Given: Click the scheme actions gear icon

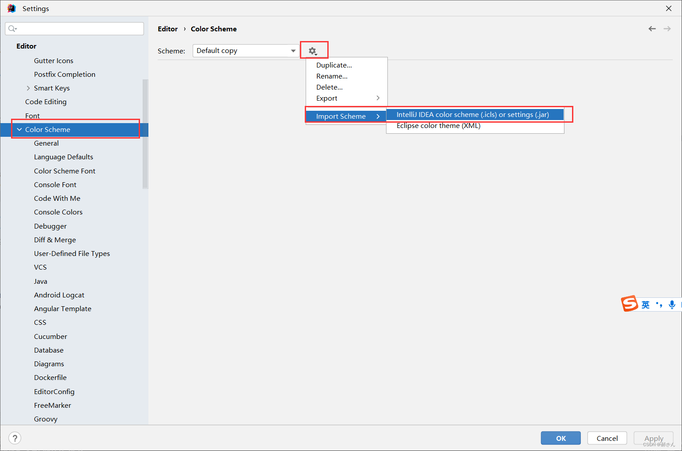Looking at the screenshot, I should coord(313,51).
